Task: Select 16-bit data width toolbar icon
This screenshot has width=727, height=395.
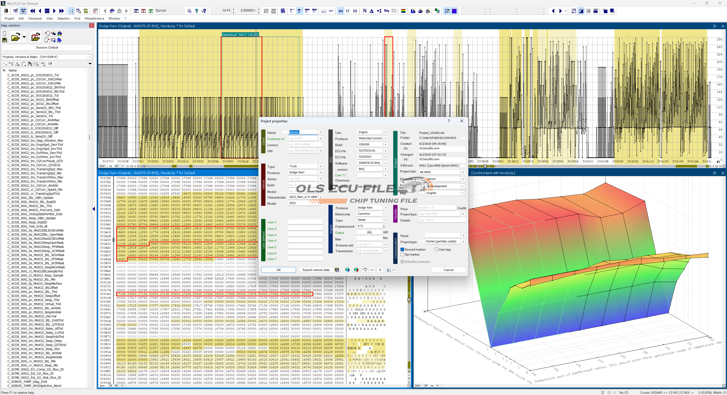Action: [299, 11]
